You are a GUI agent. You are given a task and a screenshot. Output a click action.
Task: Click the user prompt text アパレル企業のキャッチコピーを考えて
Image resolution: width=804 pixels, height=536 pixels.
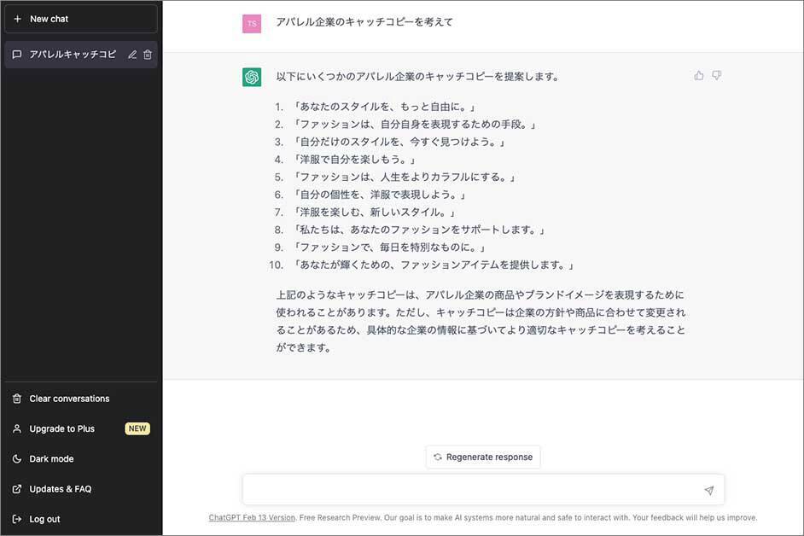pyautogui.click(x=364, y=22)
